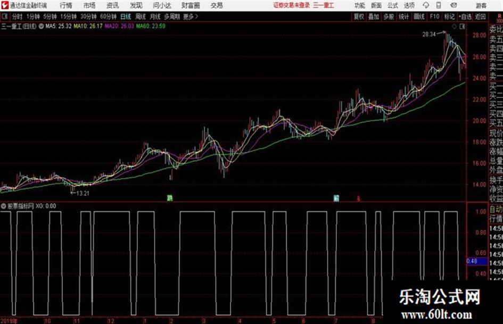The image size is (503, 324).
Task: Open the 市场 menu
Action: point(89,5)
